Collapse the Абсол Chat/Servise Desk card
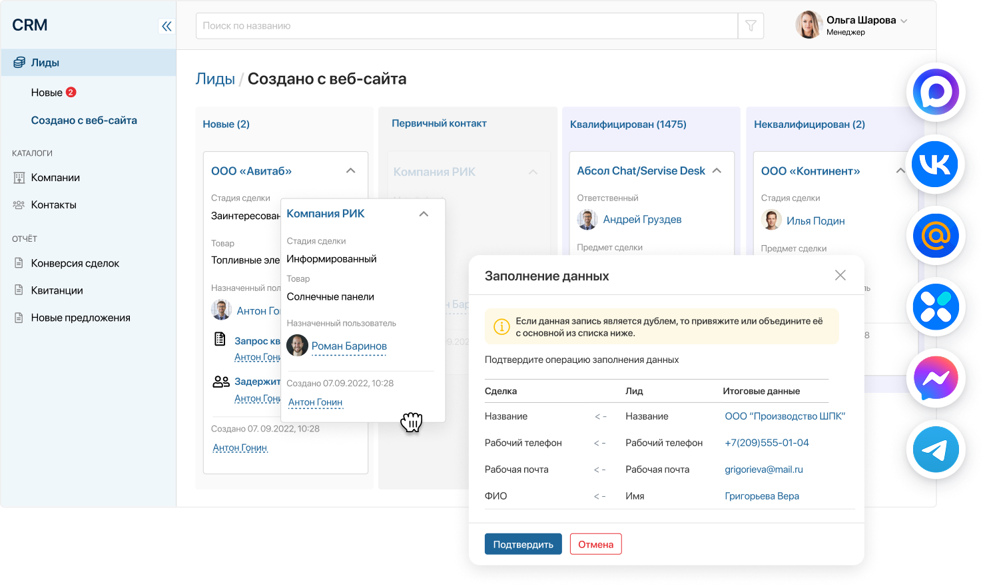 click(717, 170)
